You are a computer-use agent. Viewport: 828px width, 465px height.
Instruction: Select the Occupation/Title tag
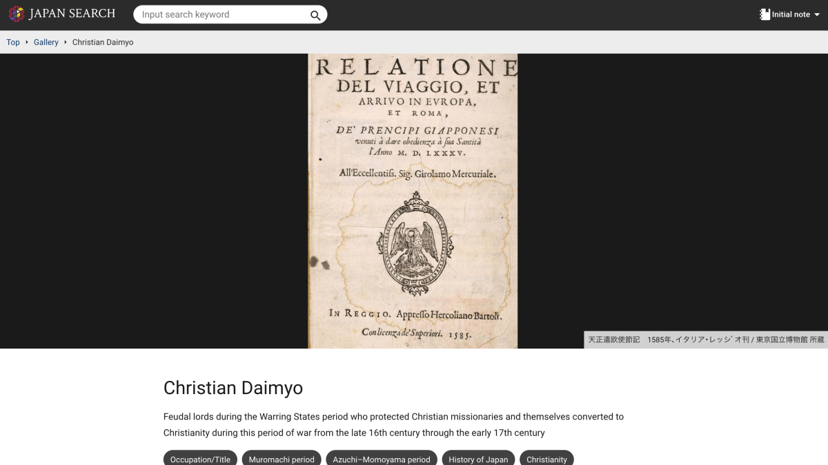[200, 459]
